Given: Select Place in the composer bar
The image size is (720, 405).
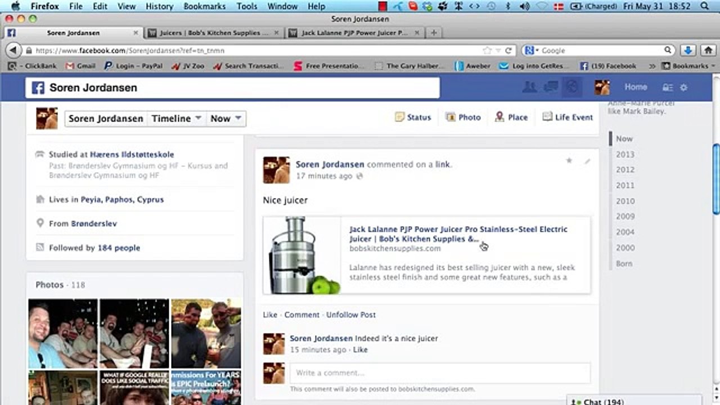Looking at the screenshot, I should (x=511, y=118).
